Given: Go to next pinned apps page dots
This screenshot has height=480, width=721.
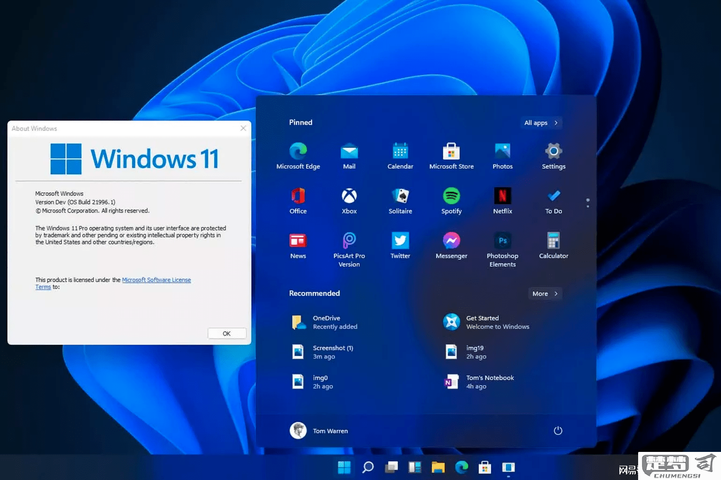Looking at the screenshot, I should (588, 203).
